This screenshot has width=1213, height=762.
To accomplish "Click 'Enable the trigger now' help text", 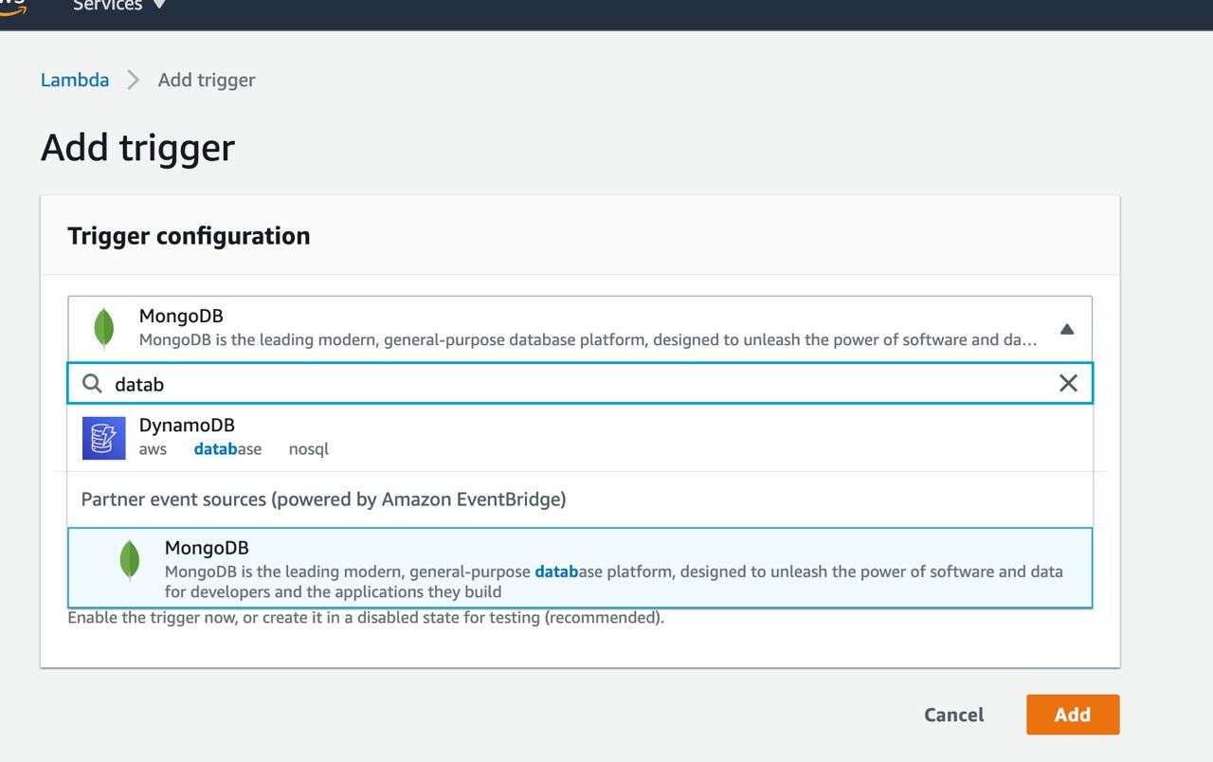I will [366, 618].
